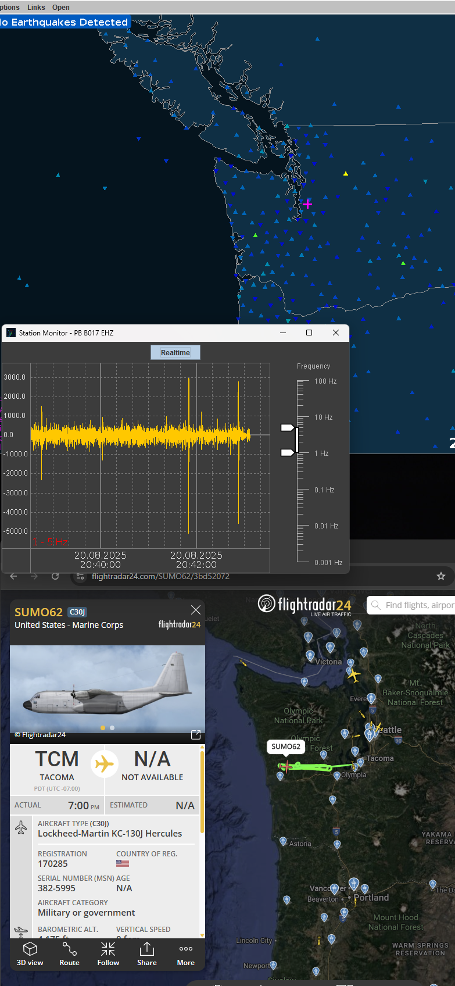Click the altitude plane icon in panel sidebar
455x986 pixels.
coord(20,931)
